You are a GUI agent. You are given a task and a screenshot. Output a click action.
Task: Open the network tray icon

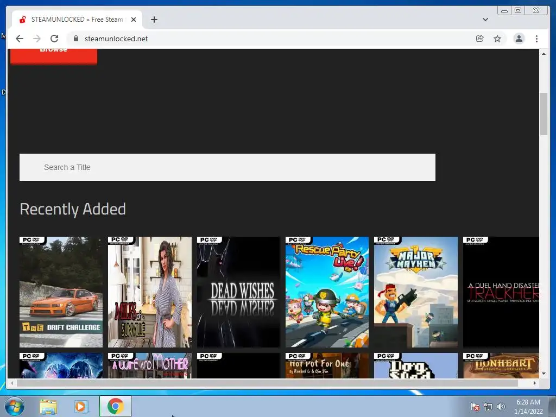[488, 407]
